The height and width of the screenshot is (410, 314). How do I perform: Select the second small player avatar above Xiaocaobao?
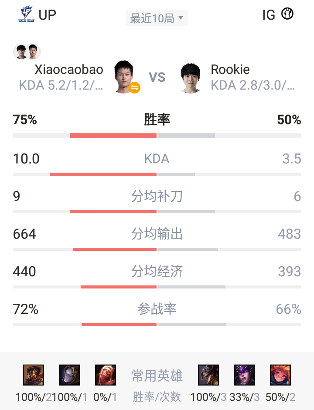coord(33,51)
